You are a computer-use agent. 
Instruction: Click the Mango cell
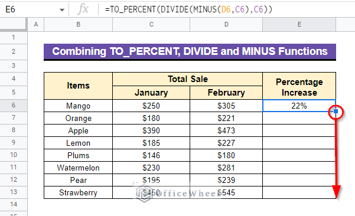click(79, 106)
